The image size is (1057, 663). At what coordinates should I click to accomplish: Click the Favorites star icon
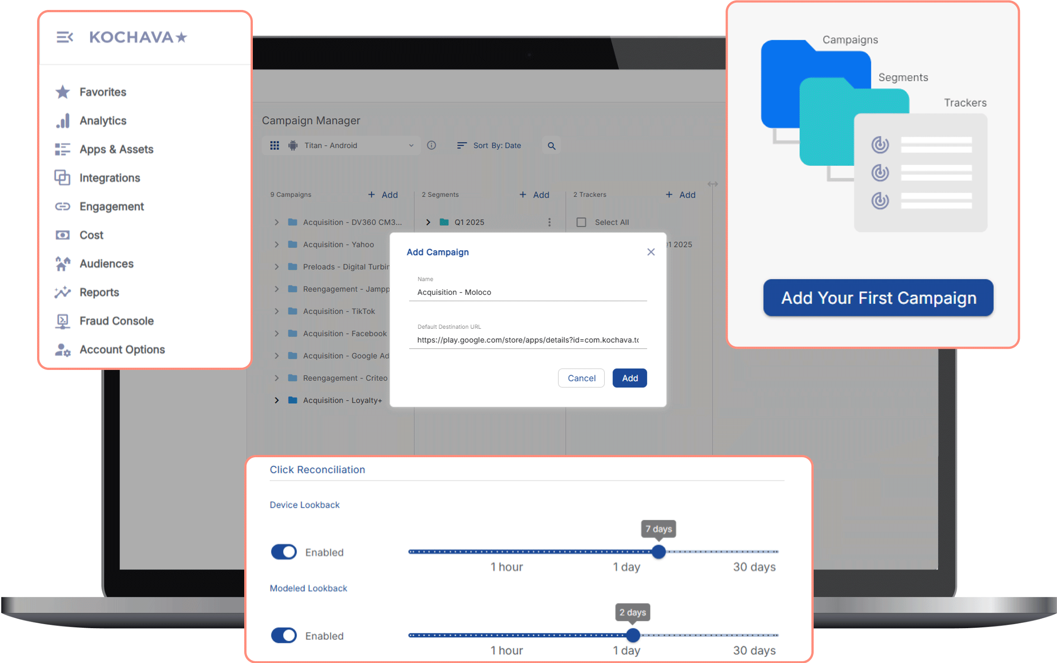(62, 92)
